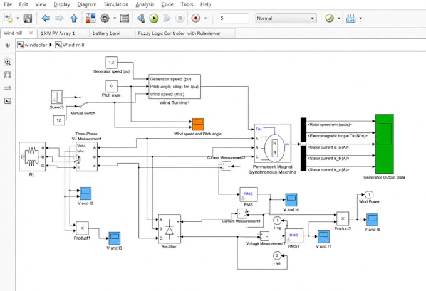
Task: Click the Build model icon
Action: (351, 18)
